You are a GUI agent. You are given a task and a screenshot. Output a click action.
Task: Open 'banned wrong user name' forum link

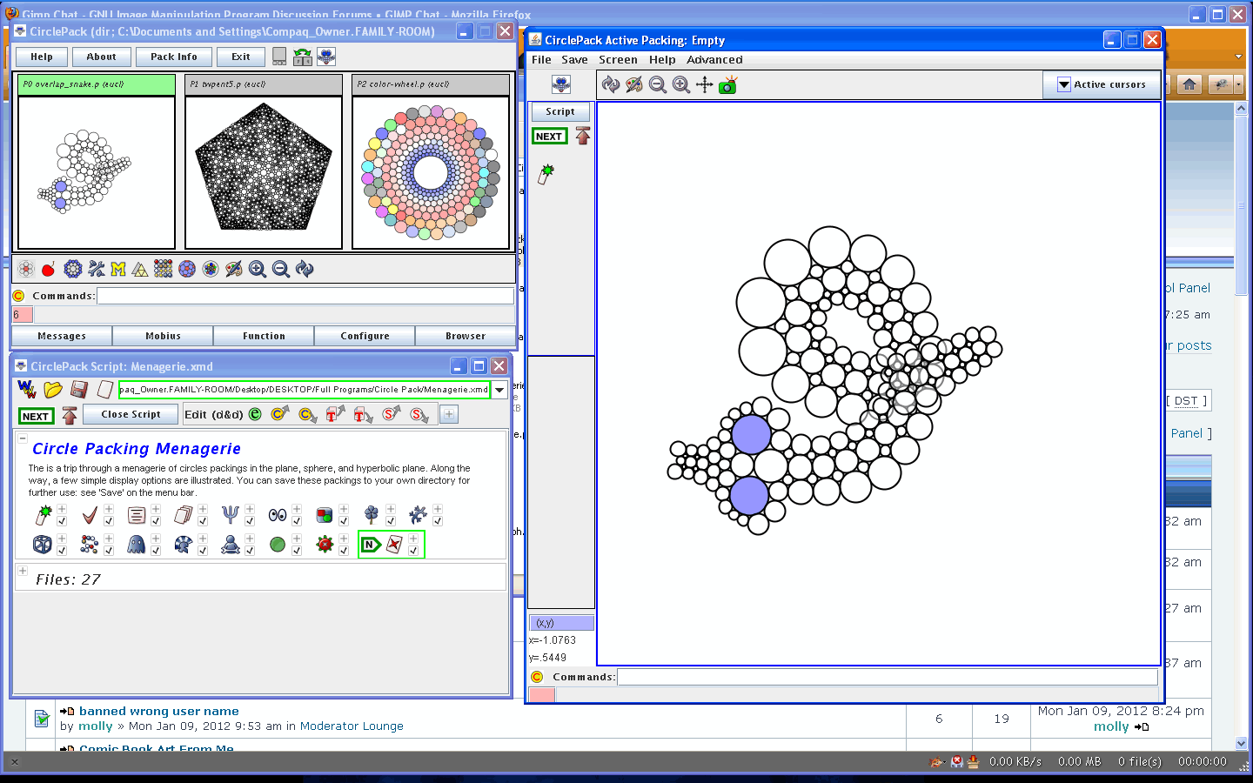click(x=158, y=711)
